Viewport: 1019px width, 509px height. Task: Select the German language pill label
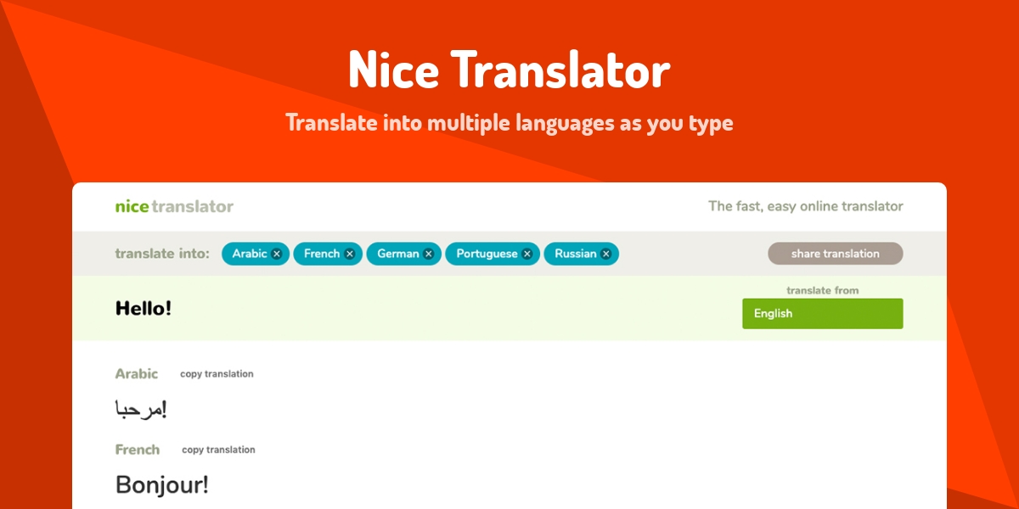pos(398,254)
